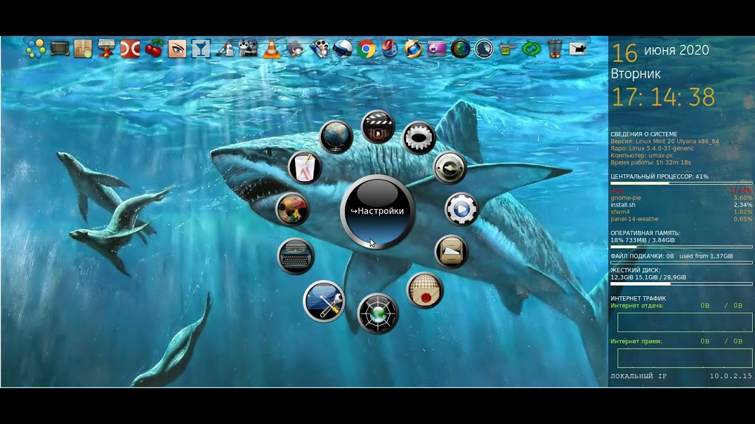Click the uptime line 1h 32m 18s

pos(651,163)
